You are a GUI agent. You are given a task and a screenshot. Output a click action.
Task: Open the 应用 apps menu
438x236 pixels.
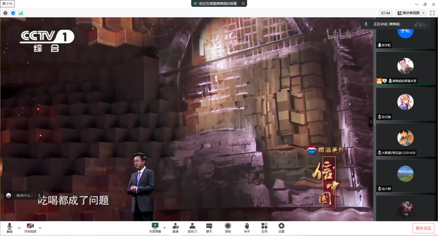(x=264, y=228)
